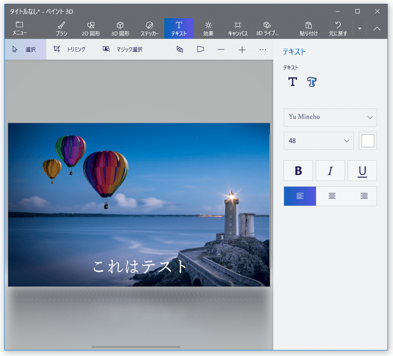Expand the paste/undo overflow arrow

click(360, 29)
